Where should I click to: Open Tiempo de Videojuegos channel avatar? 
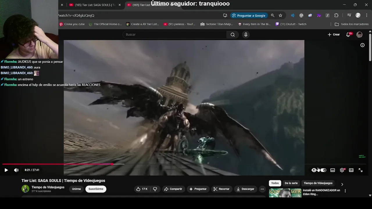[x=25, y=189]
